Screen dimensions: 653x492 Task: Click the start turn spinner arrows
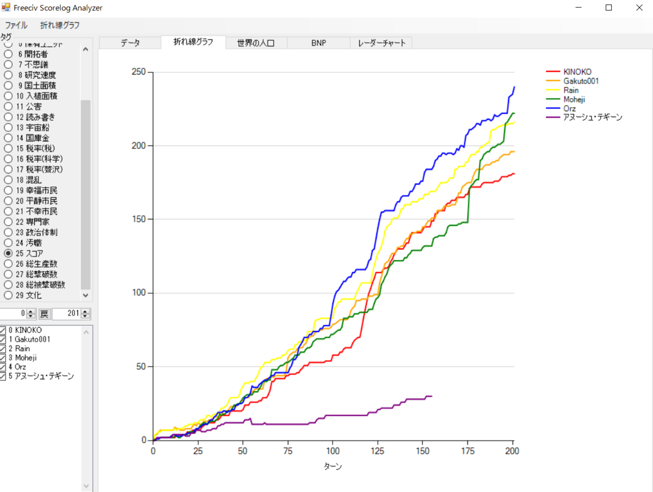click(31, 314)
